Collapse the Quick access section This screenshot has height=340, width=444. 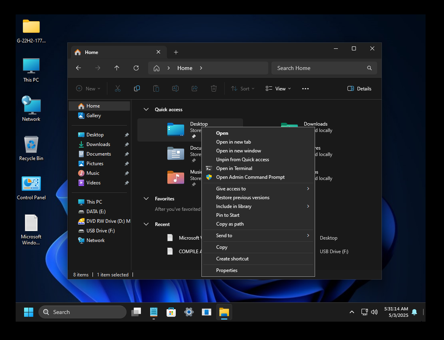click(146, 110)
